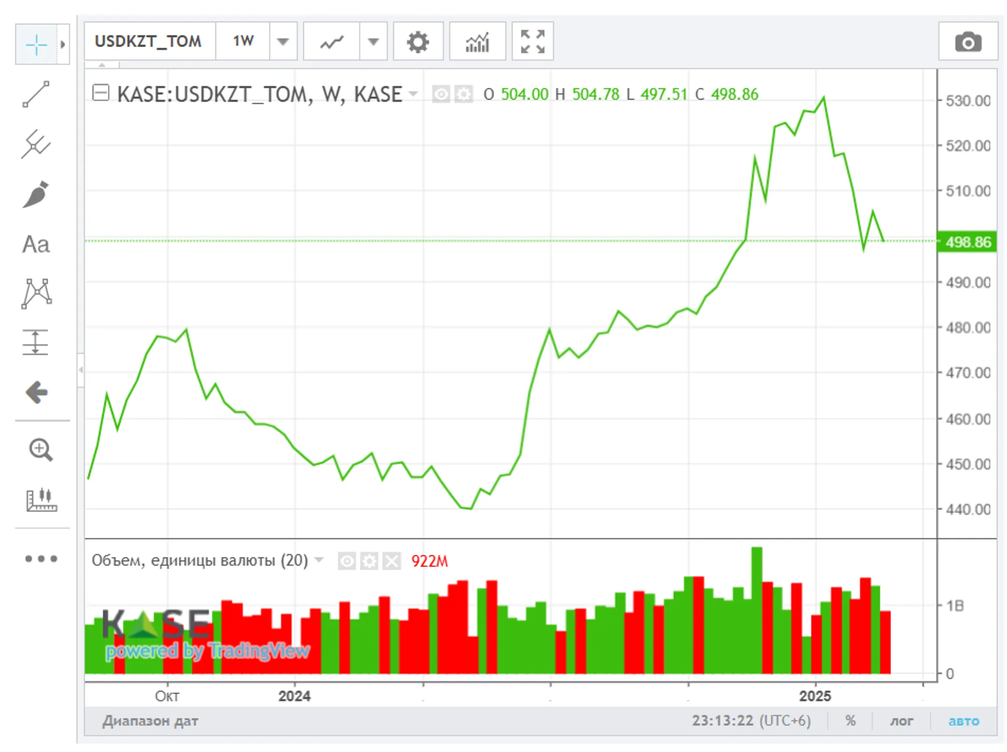The image size is (1007, 752).
Task: Activate the zoom in tool
Action: click(x=41, y=450)
